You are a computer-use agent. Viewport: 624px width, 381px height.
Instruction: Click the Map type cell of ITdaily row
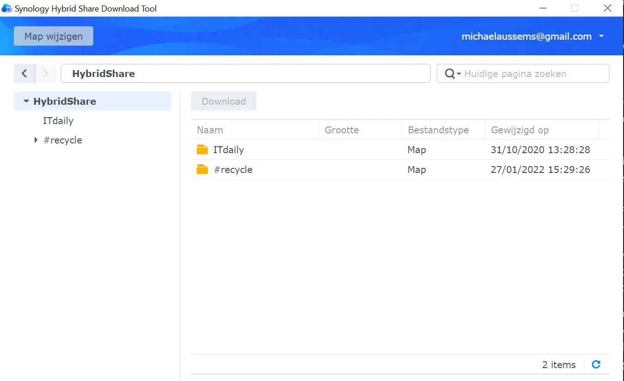tap(417, 150)
